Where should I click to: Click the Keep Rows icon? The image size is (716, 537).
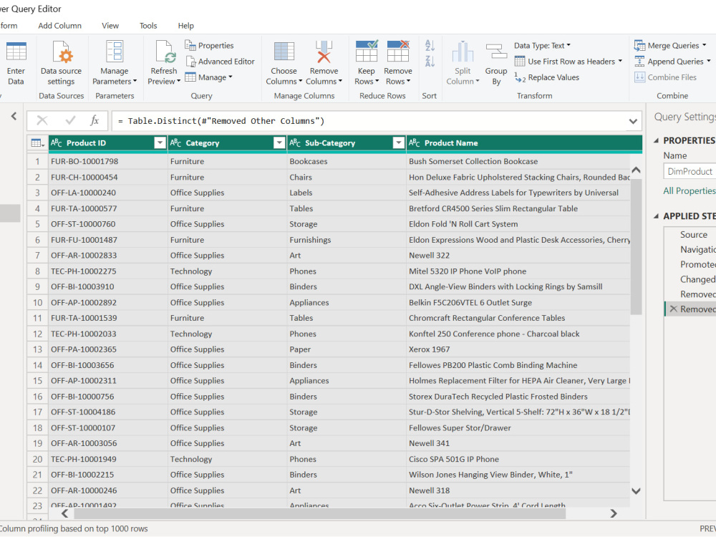point(367,51)
